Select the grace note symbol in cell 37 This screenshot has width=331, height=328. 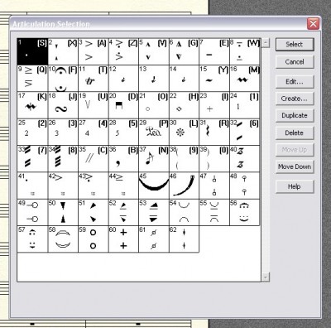154,159
